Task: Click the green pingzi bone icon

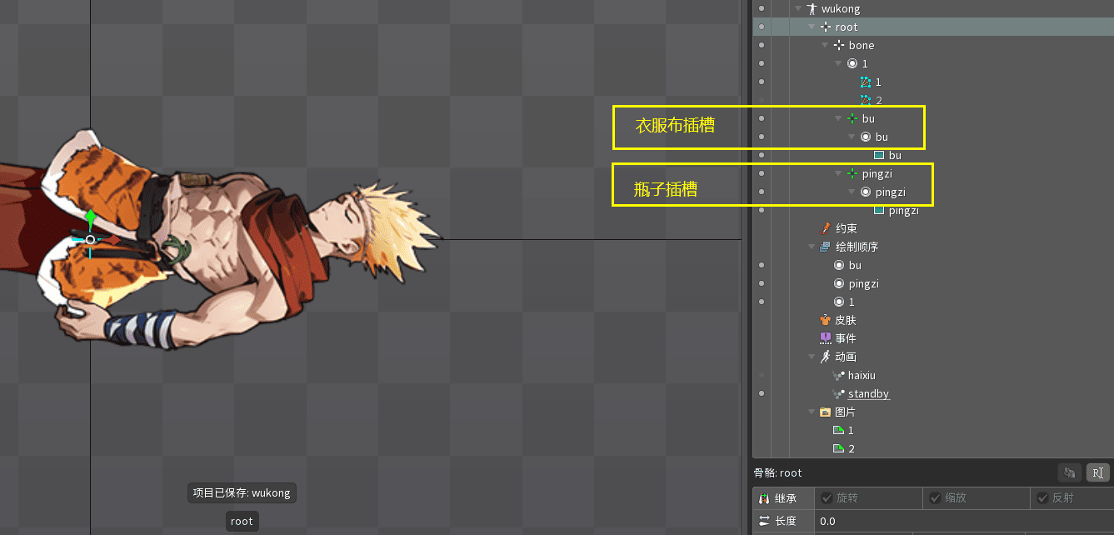Action: (852, 174)
